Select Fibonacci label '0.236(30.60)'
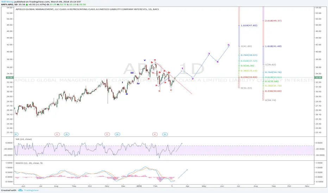 pyautogui.click(x=273, y=91)
